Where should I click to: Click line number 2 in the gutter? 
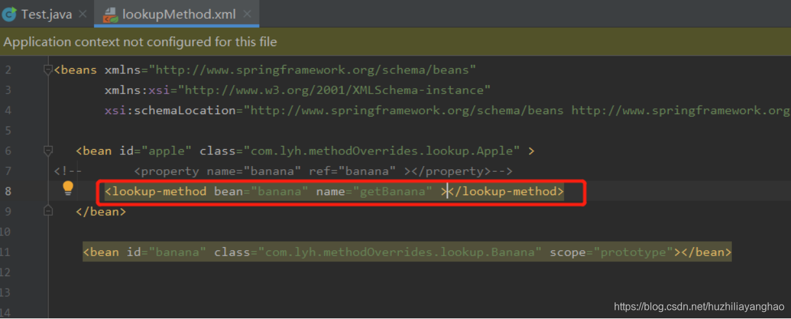coord(8,69)
